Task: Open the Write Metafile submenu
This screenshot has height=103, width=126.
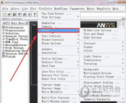Action: [x=59, y=92]
